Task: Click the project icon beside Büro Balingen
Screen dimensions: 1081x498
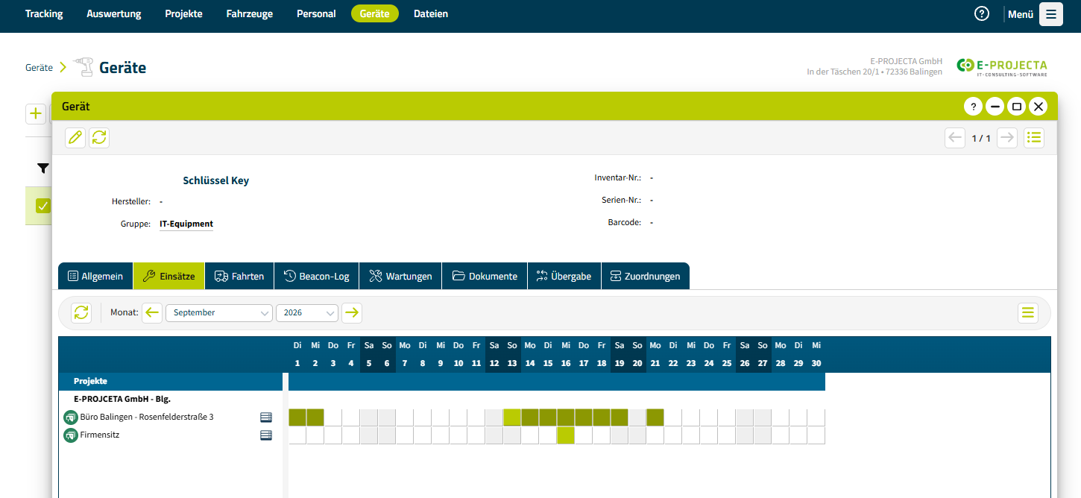Action: (71, 417)
